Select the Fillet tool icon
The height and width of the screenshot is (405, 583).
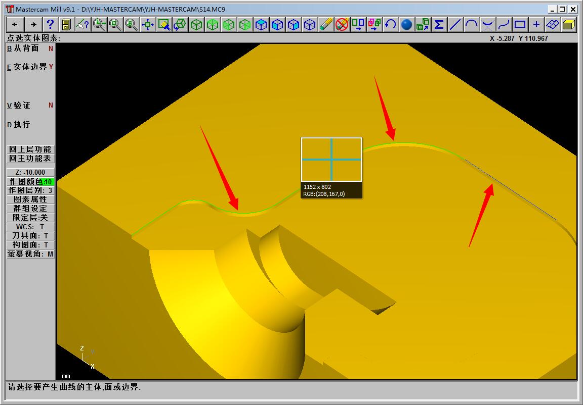(487, 24)
